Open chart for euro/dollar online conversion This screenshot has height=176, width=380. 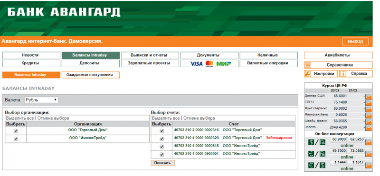coord(369,166)
